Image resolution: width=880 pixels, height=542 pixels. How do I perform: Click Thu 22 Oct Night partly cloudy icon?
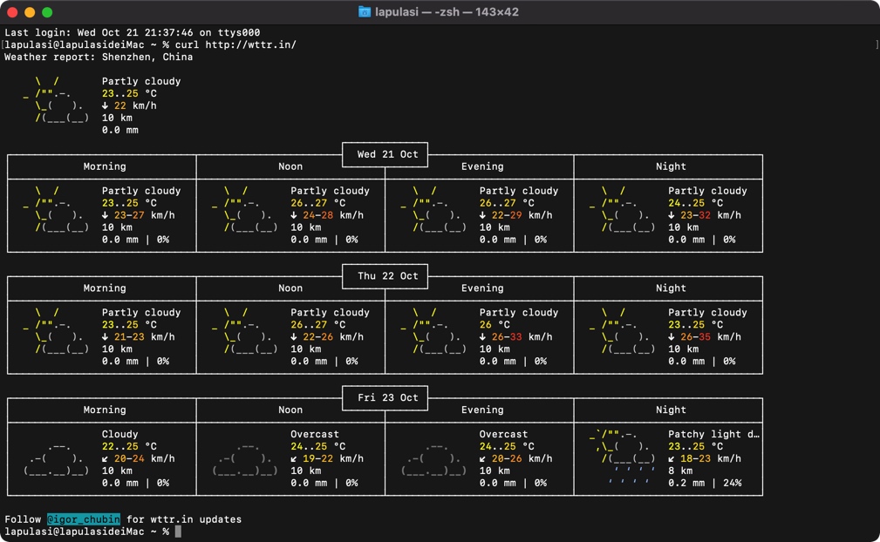(x=623, y=331)
